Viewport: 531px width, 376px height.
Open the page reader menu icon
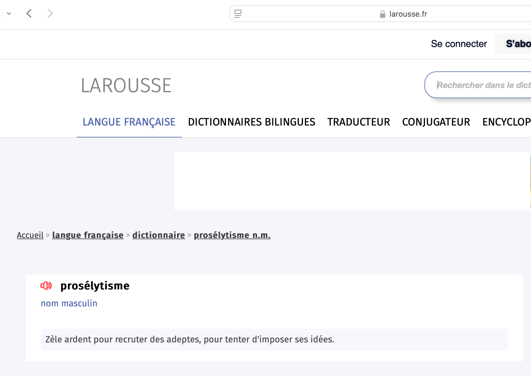click(x=238, y=14)
